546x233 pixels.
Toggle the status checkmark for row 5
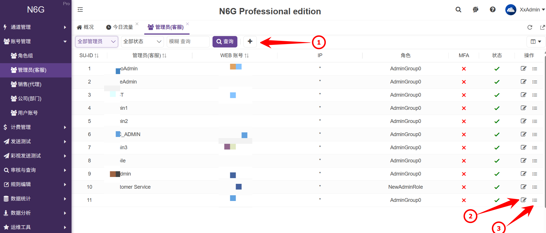[x=497, y=122]
